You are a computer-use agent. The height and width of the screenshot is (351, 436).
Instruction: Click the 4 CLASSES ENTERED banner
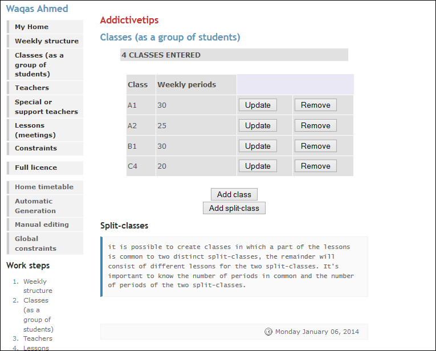pos(234,55)
